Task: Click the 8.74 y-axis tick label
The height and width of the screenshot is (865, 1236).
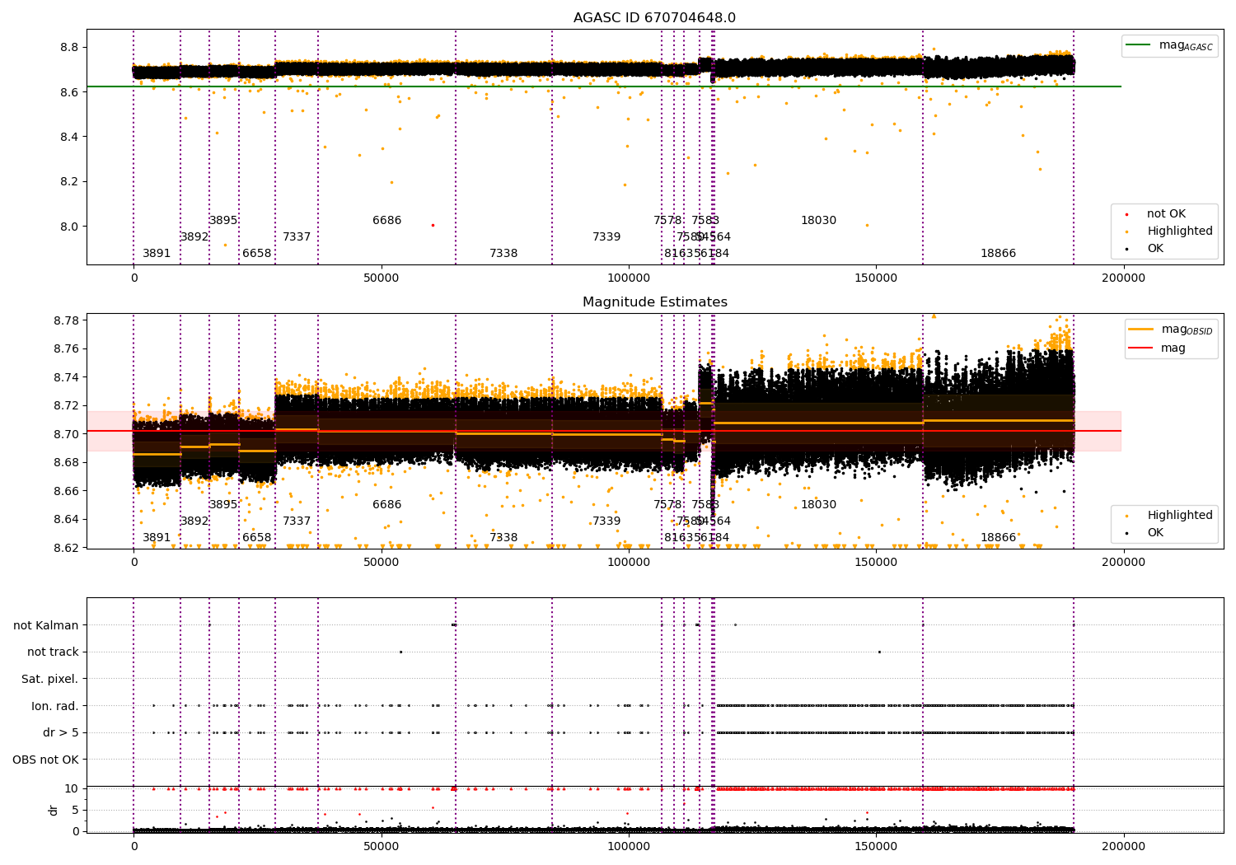Action: tap(66, 377)
